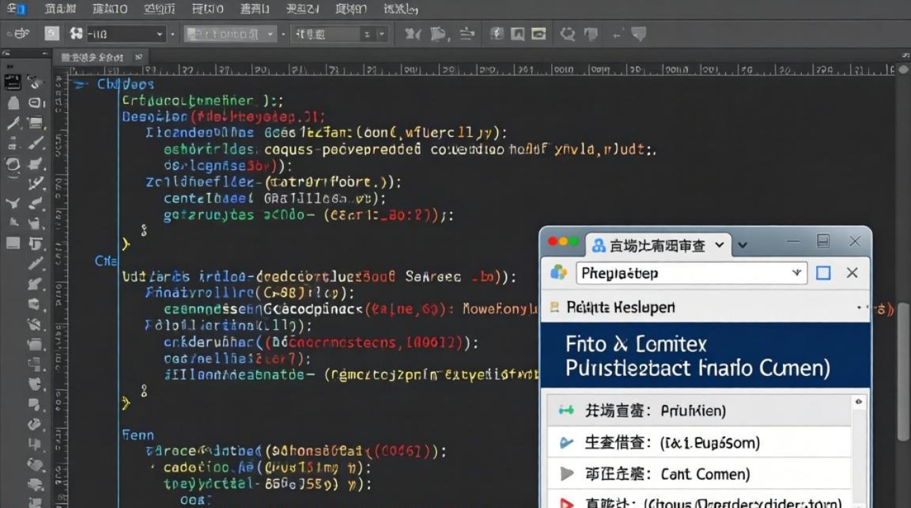The image size is (911, 508).
Task: Expand the chevron next to the popup tab
Action: coord(742,245)
